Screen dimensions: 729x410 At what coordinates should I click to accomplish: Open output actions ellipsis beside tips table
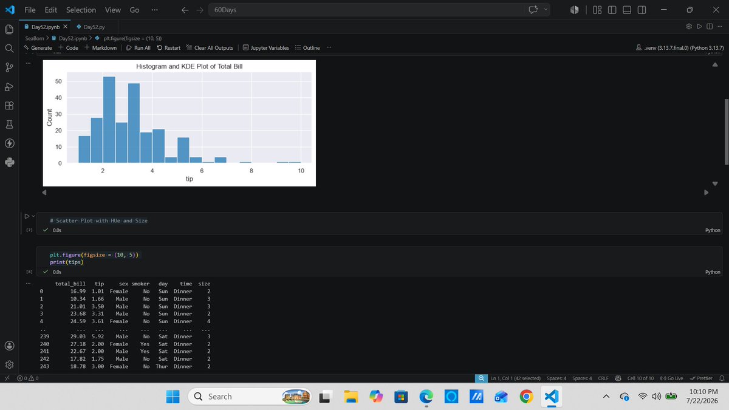click(28, 283)
